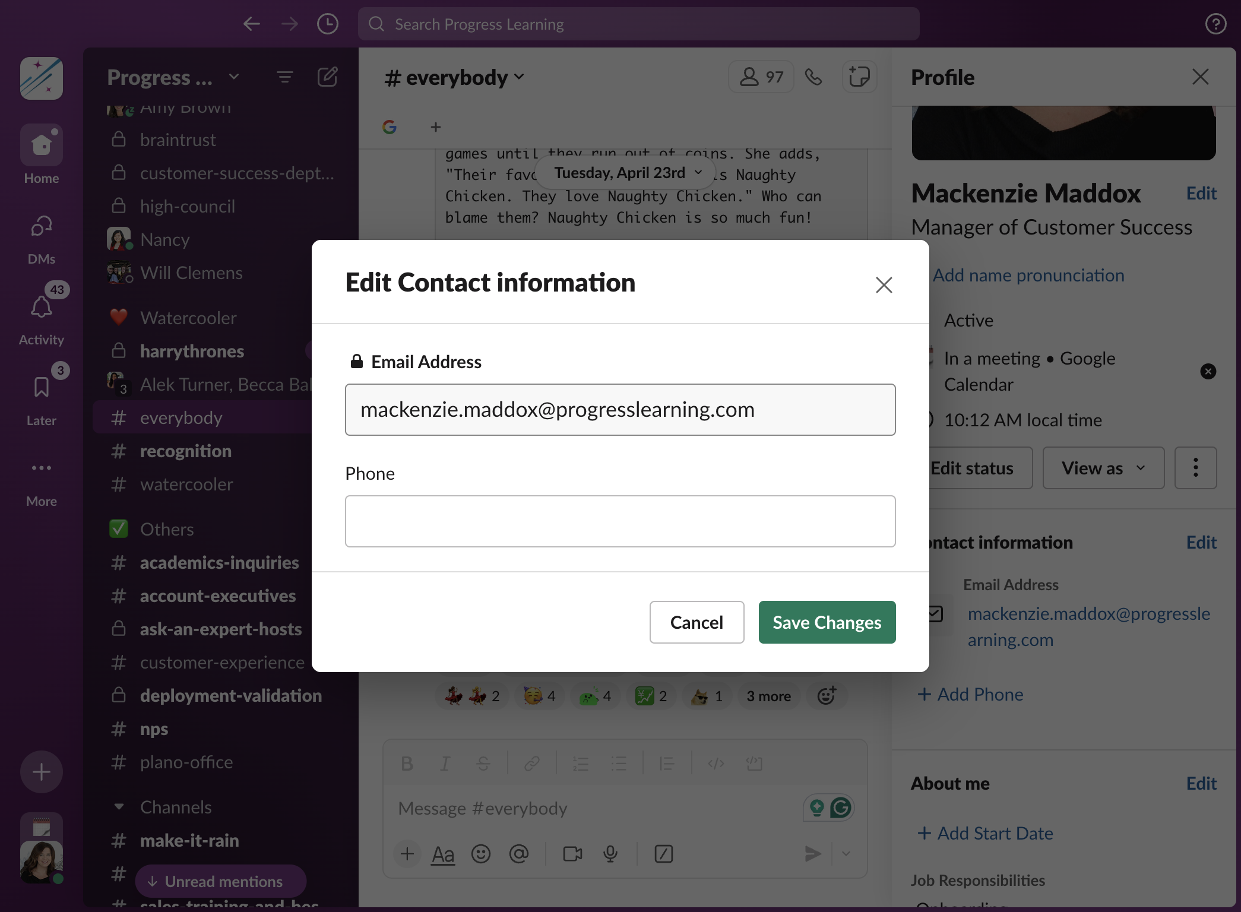Click the Cancel button

[x=697, y=622]
